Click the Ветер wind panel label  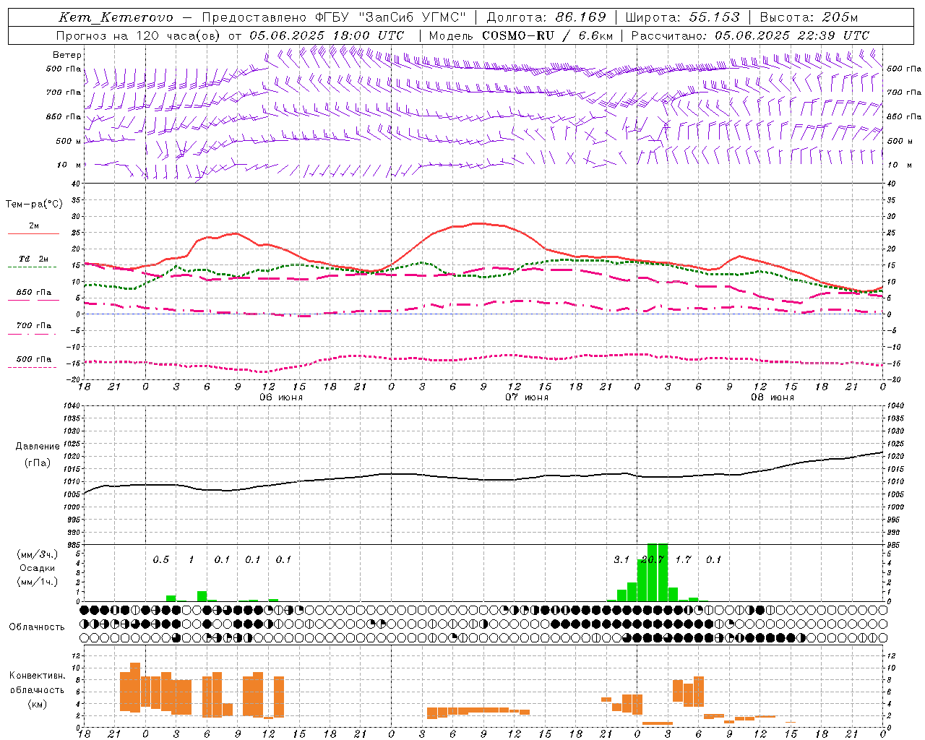(x=67, y=55)
